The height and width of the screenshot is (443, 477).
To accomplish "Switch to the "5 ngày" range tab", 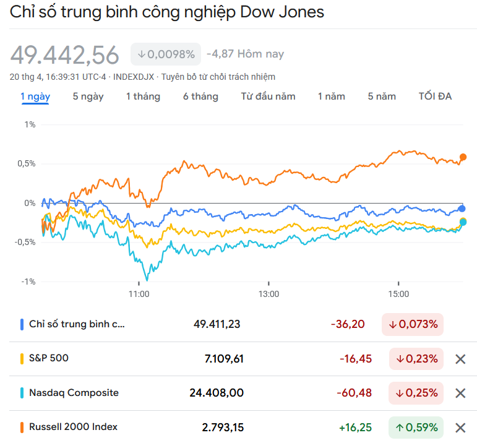I will (x=88, y=97).
